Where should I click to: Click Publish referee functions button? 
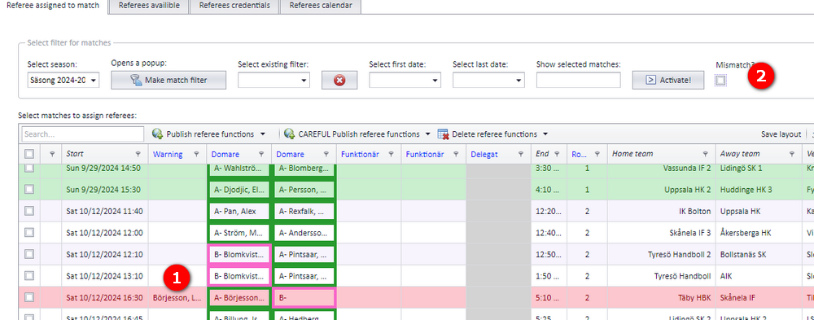pos(203,134)
